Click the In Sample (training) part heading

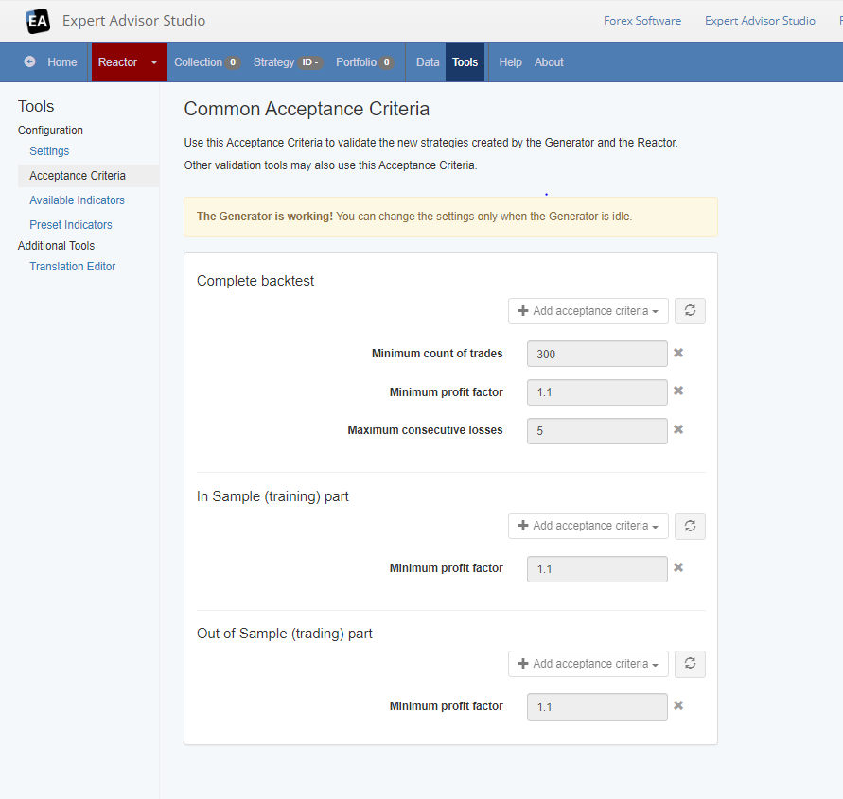(272, 496)
